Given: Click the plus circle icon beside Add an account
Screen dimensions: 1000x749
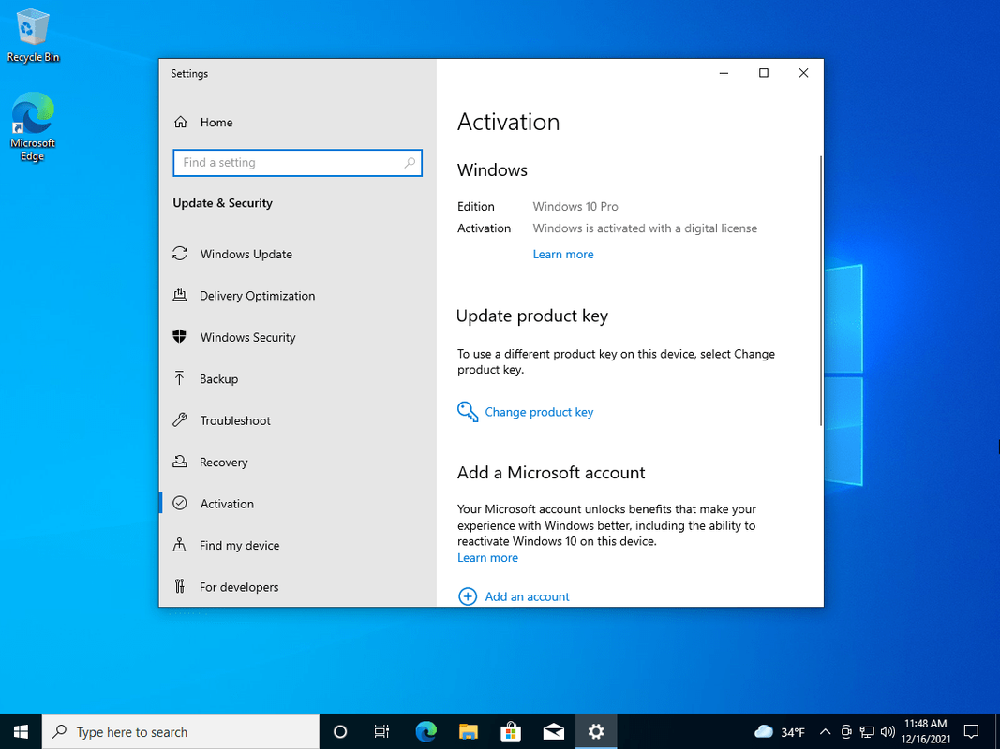Looking at the screenshot, I should click(468, 596).
